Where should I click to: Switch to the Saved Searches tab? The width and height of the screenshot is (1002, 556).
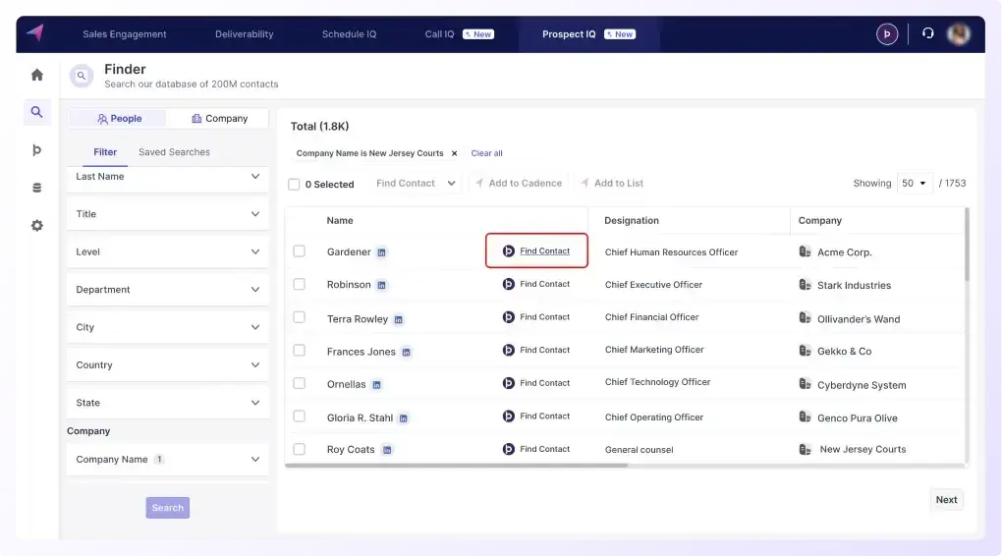tap(174, 152)
